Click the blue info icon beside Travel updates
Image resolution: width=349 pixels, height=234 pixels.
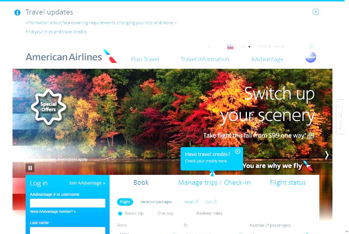[x=17, y=13]
